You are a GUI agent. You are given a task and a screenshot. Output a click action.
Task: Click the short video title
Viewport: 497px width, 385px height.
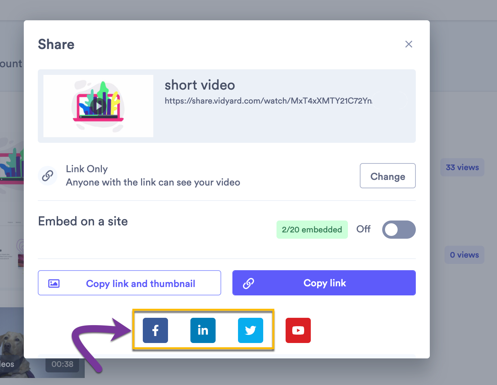tap(200, 85)
